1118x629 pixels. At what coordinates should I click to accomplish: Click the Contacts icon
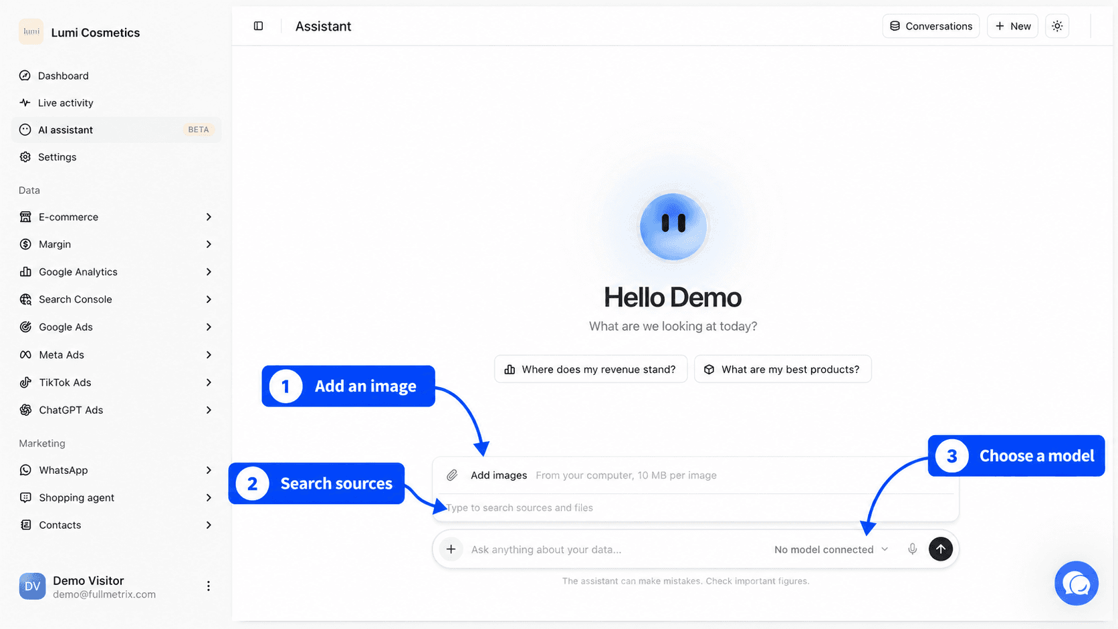coord(25,525)
